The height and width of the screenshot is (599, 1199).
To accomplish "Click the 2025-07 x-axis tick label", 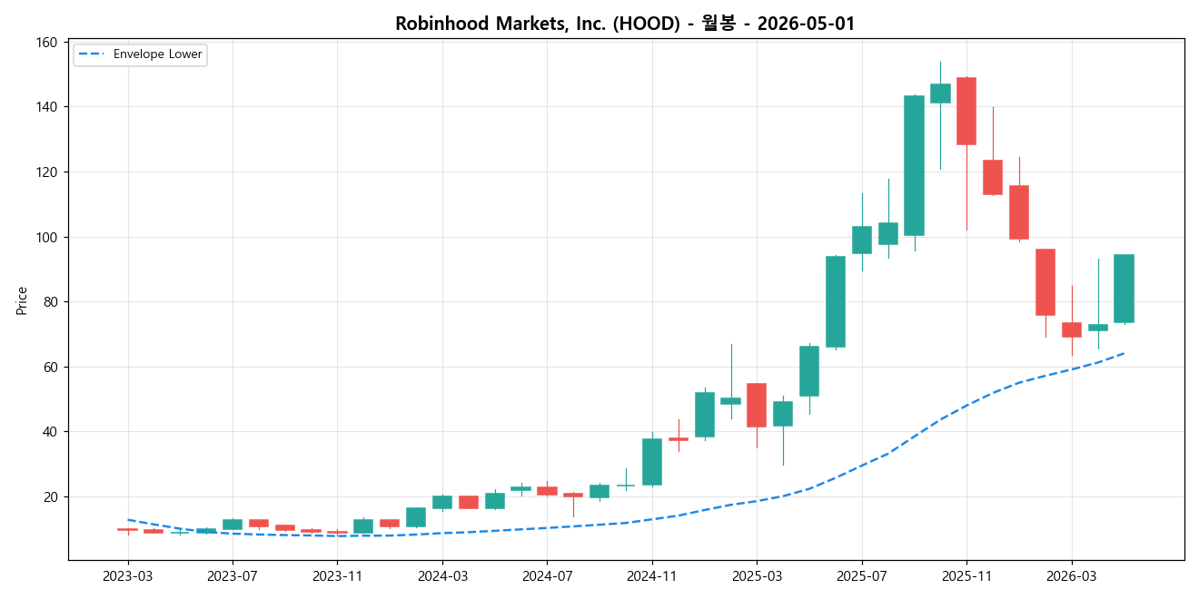I will click(861, 576).
